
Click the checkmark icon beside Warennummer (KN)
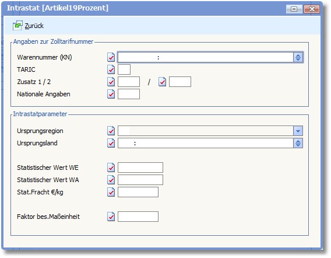coord(111,57)
